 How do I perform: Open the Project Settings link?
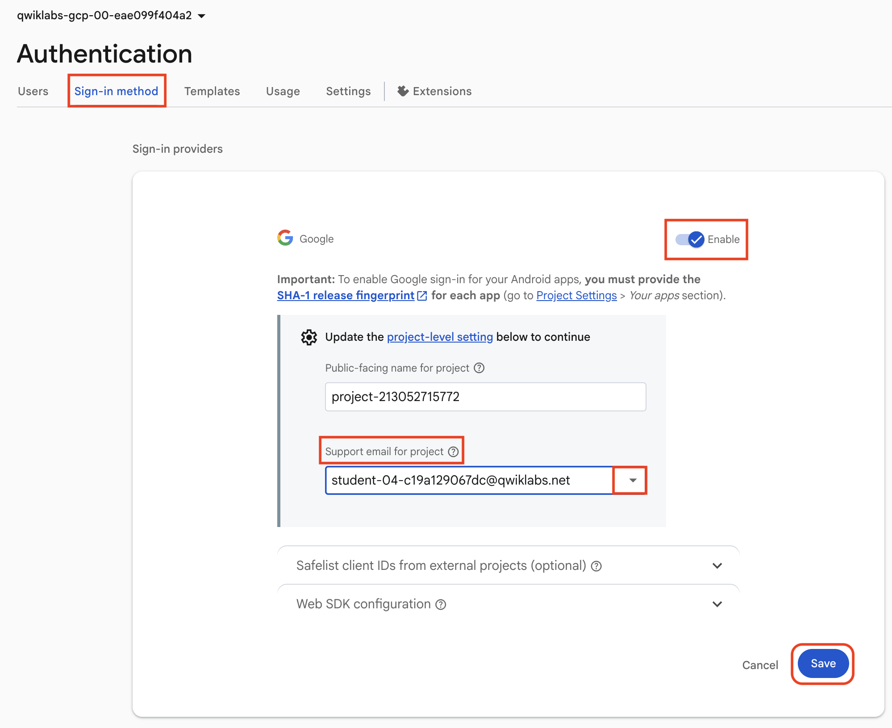(576, 295)
